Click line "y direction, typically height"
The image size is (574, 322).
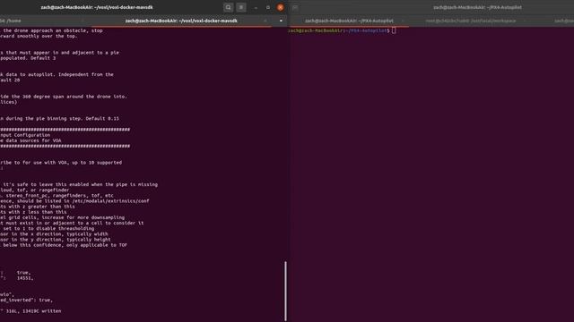(56, 240)
